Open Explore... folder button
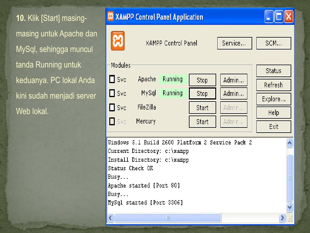The height and width of the screenshot is (233, 310). pyautogui.click(x=274, y=99)
